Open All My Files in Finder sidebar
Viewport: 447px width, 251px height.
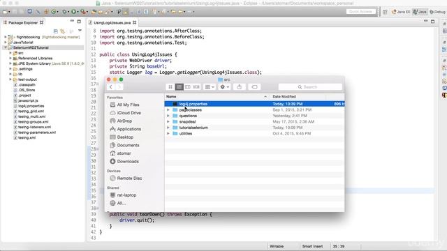pyautogui.click(x=128, y=105)
